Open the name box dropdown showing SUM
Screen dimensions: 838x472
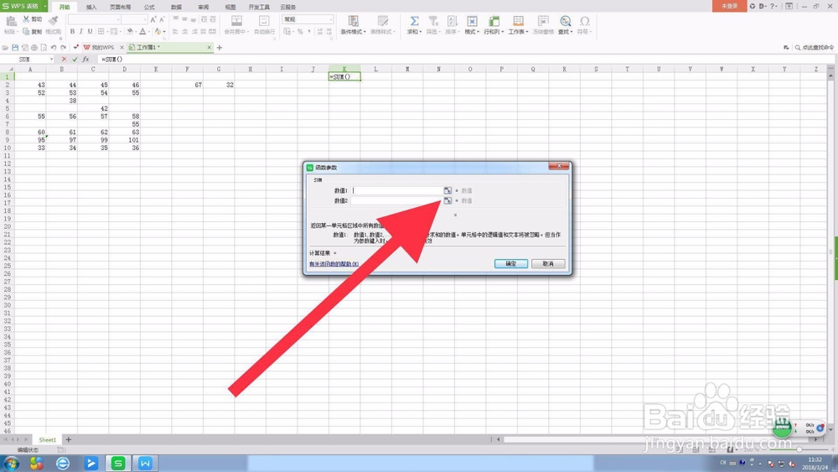click(x=51, y=60)
